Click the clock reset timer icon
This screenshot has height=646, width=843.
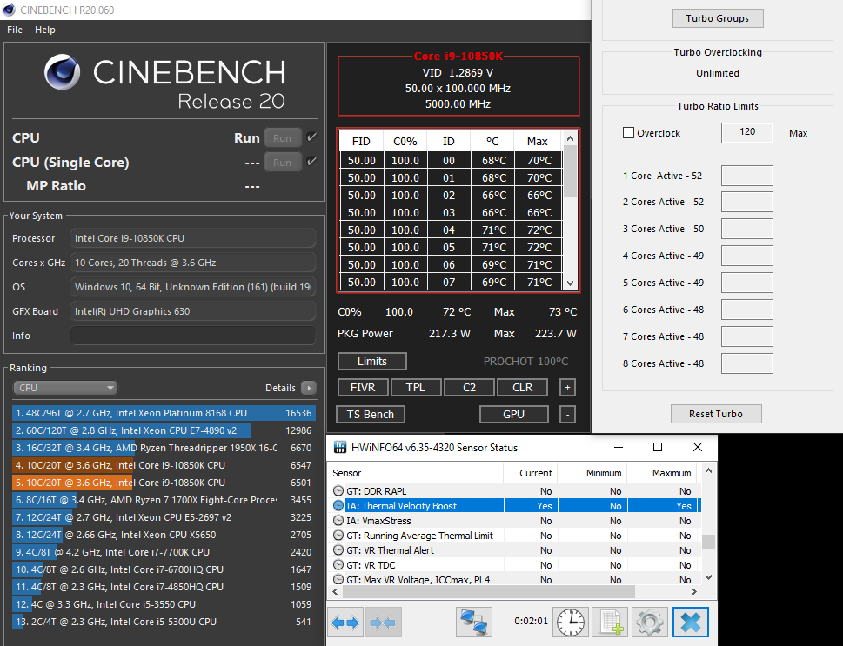[572, 622]
